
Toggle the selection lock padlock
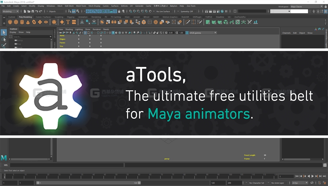click(119, 11)
